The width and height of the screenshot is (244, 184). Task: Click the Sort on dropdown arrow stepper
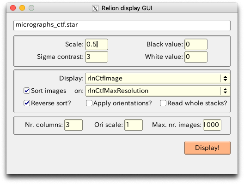pos(225,91)
